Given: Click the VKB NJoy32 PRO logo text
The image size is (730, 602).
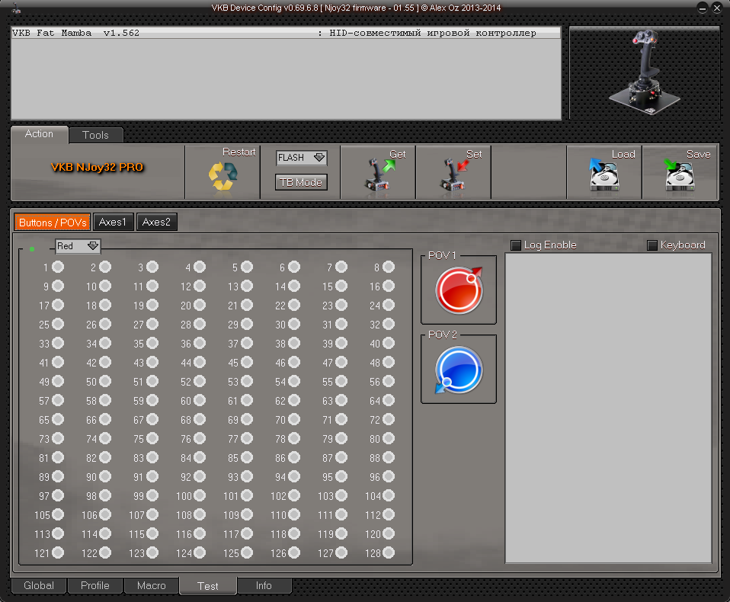Looking at the screenshot, I should tap(97, 167).
